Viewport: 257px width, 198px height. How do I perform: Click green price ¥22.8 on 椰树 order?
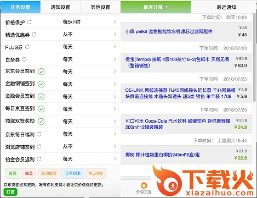(241, 158)
